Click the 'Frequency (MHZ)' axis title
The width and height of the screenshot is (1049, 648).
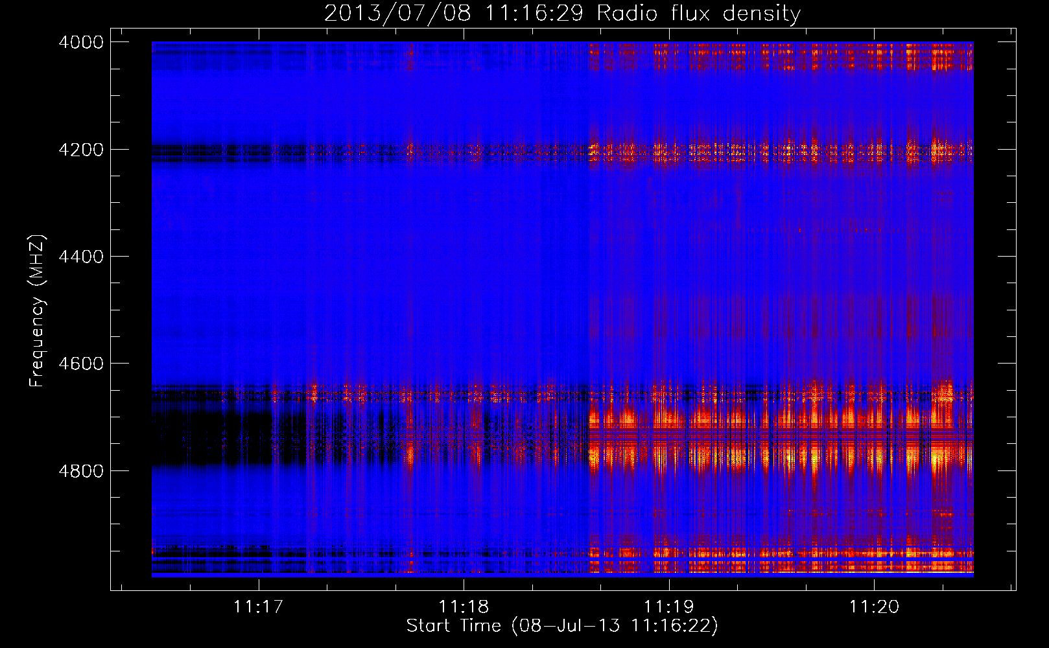(x=38, y=311)
